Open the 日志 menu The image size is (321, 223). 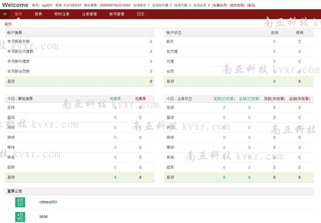coord(140,14)
